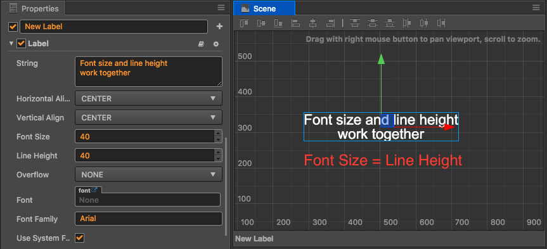This screenshot has height=249, width=547.
Task: Click the Align Left icon
Action: pos(296,23)
